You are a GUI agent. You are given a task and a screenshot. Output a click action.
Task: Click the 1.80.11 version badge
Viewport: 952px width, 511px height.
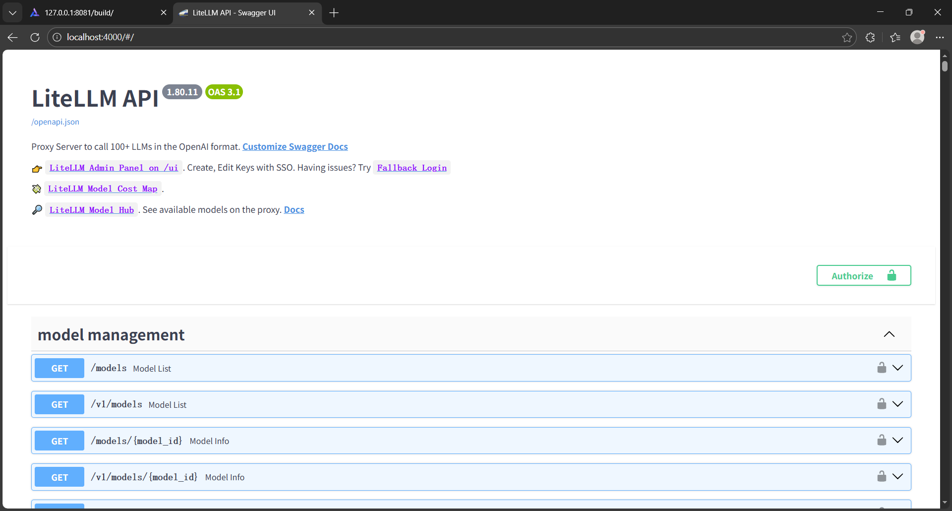182,92
